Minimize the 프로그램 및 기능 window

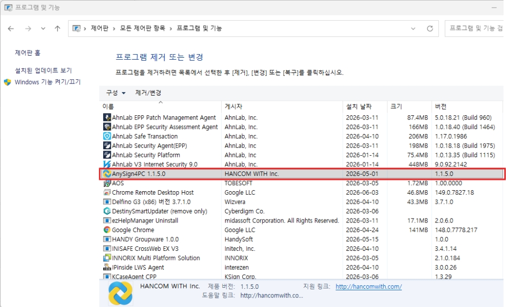(x=494, y=8)
